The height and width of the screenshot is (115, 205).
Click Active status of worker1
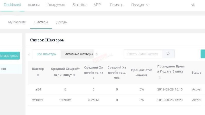pos(196,100)
